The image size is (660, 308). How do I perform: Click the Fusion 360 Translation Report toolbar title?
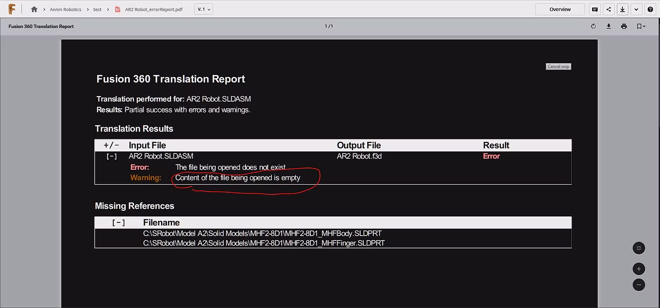[41, 26]
